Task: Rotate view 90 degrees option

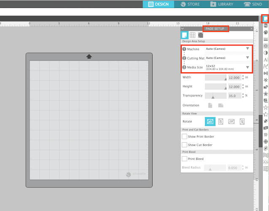Action: point(221,122)
